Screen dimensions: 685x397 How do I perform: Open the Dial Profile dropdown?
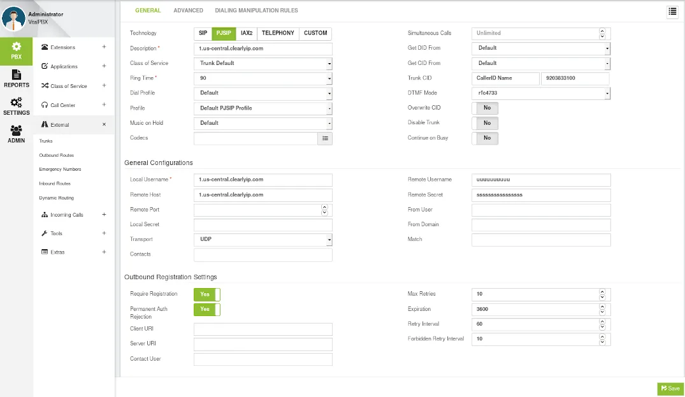[263, 93]
